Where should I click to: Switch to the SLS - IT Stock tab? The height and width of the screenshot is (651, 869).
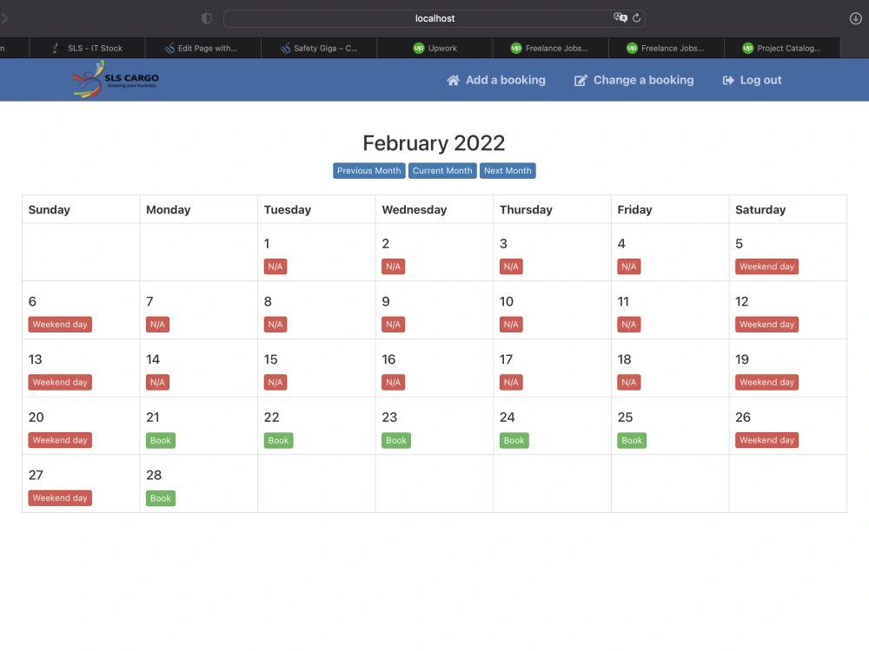pyautogui.click(x=87, y=48)
